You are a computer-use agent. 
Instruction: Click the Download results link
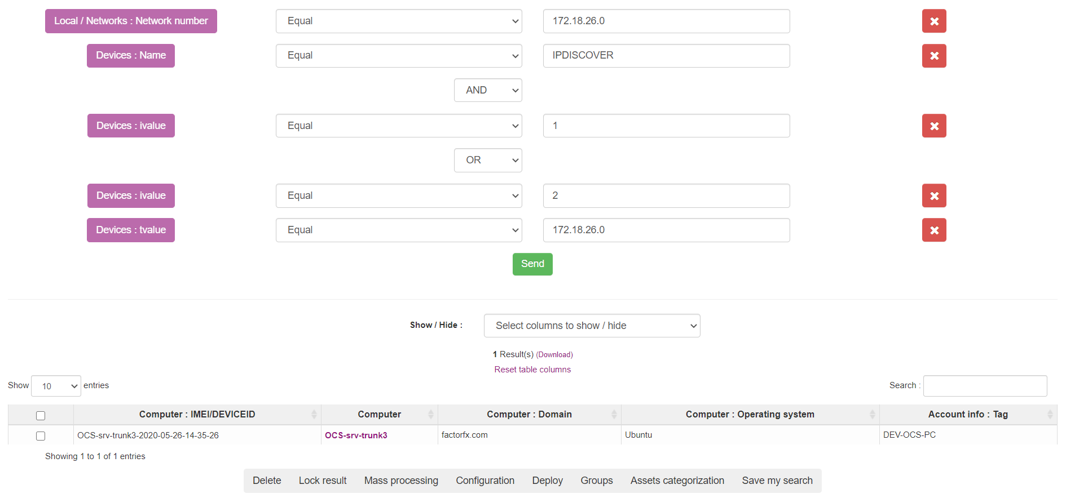pyautogui.click(x=554, y=354)
